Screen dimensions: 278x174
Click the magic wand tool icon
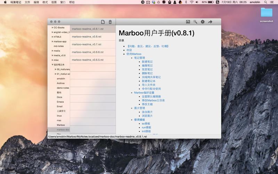click(x=195, y=22)
